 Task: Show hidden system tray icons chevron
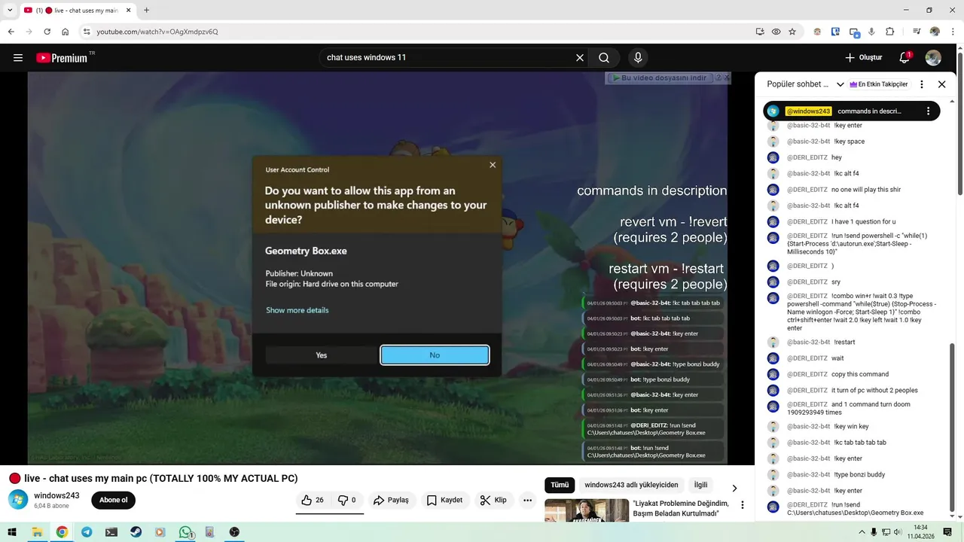pyautogui.click(x=862, y=532)
